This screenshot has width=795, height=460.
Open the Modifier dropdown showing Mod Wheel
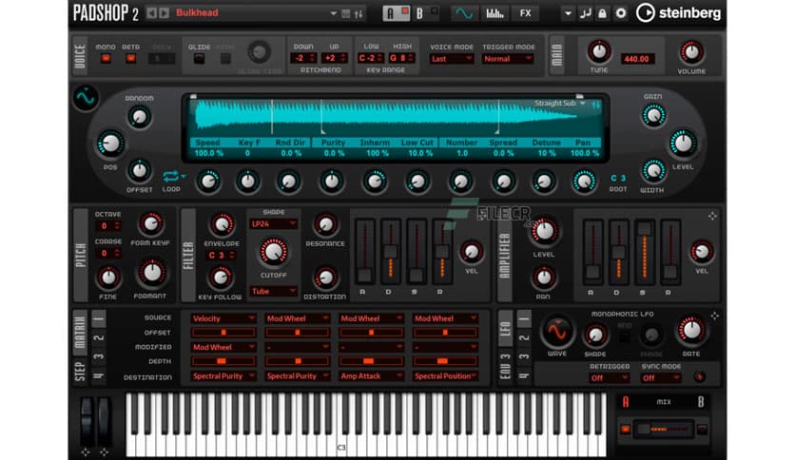coord(223,347)
